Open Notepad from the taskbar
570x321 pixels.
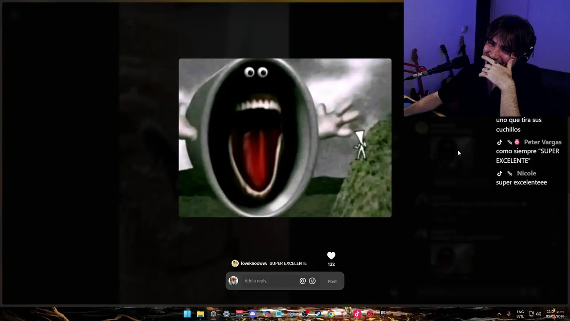tap(279, 314)
